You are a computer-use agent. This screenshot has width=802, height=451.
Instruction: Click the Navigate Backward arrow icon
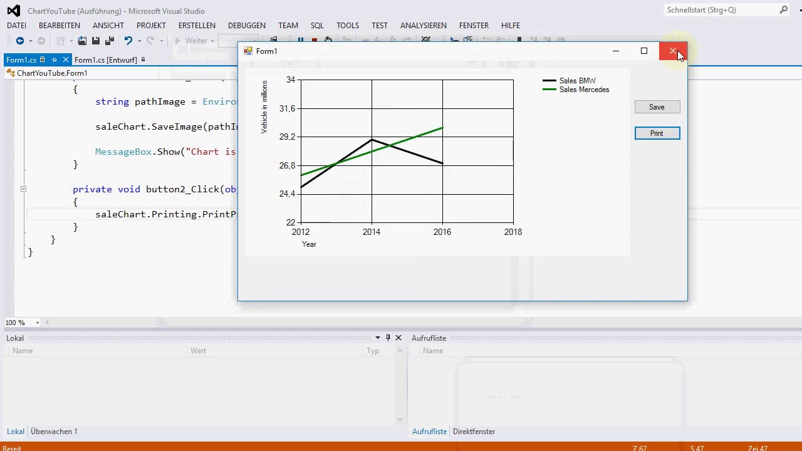(x=20, y=41)
